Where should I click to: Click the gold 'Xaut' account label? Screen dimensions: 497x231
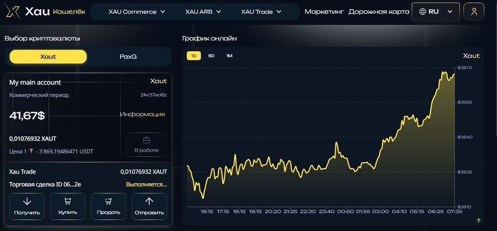pyautogui.click(x=159, y=81)
